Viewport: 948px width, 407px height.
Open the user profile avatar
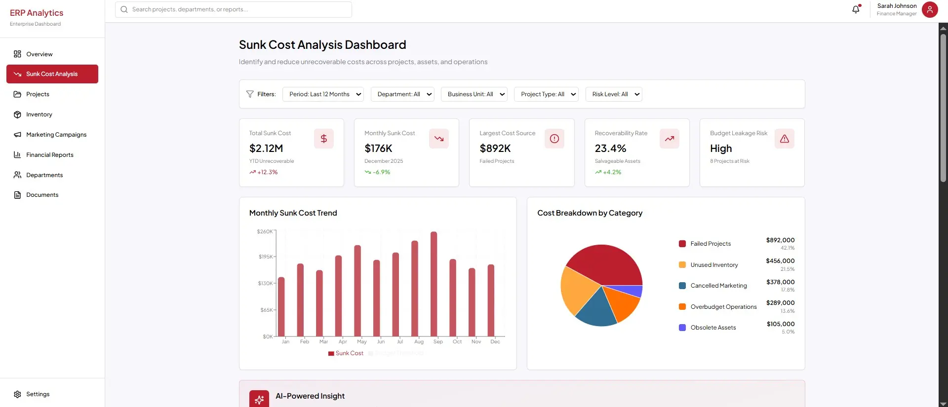(x=930, y=9)
